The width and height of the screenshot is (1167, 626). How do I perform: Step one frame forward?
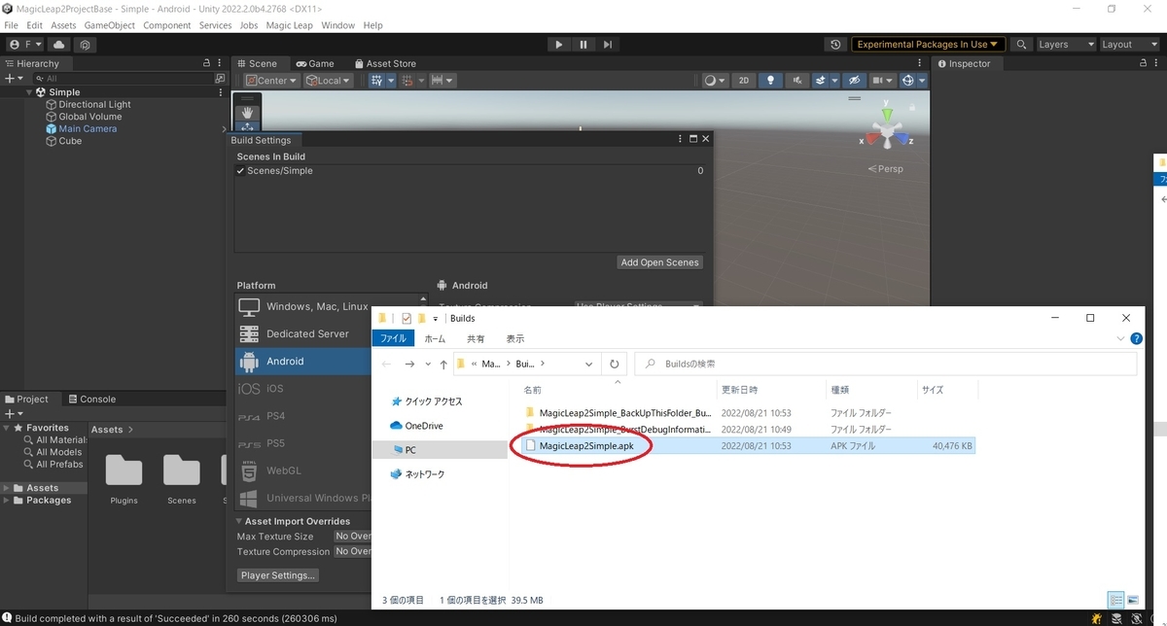608,45
